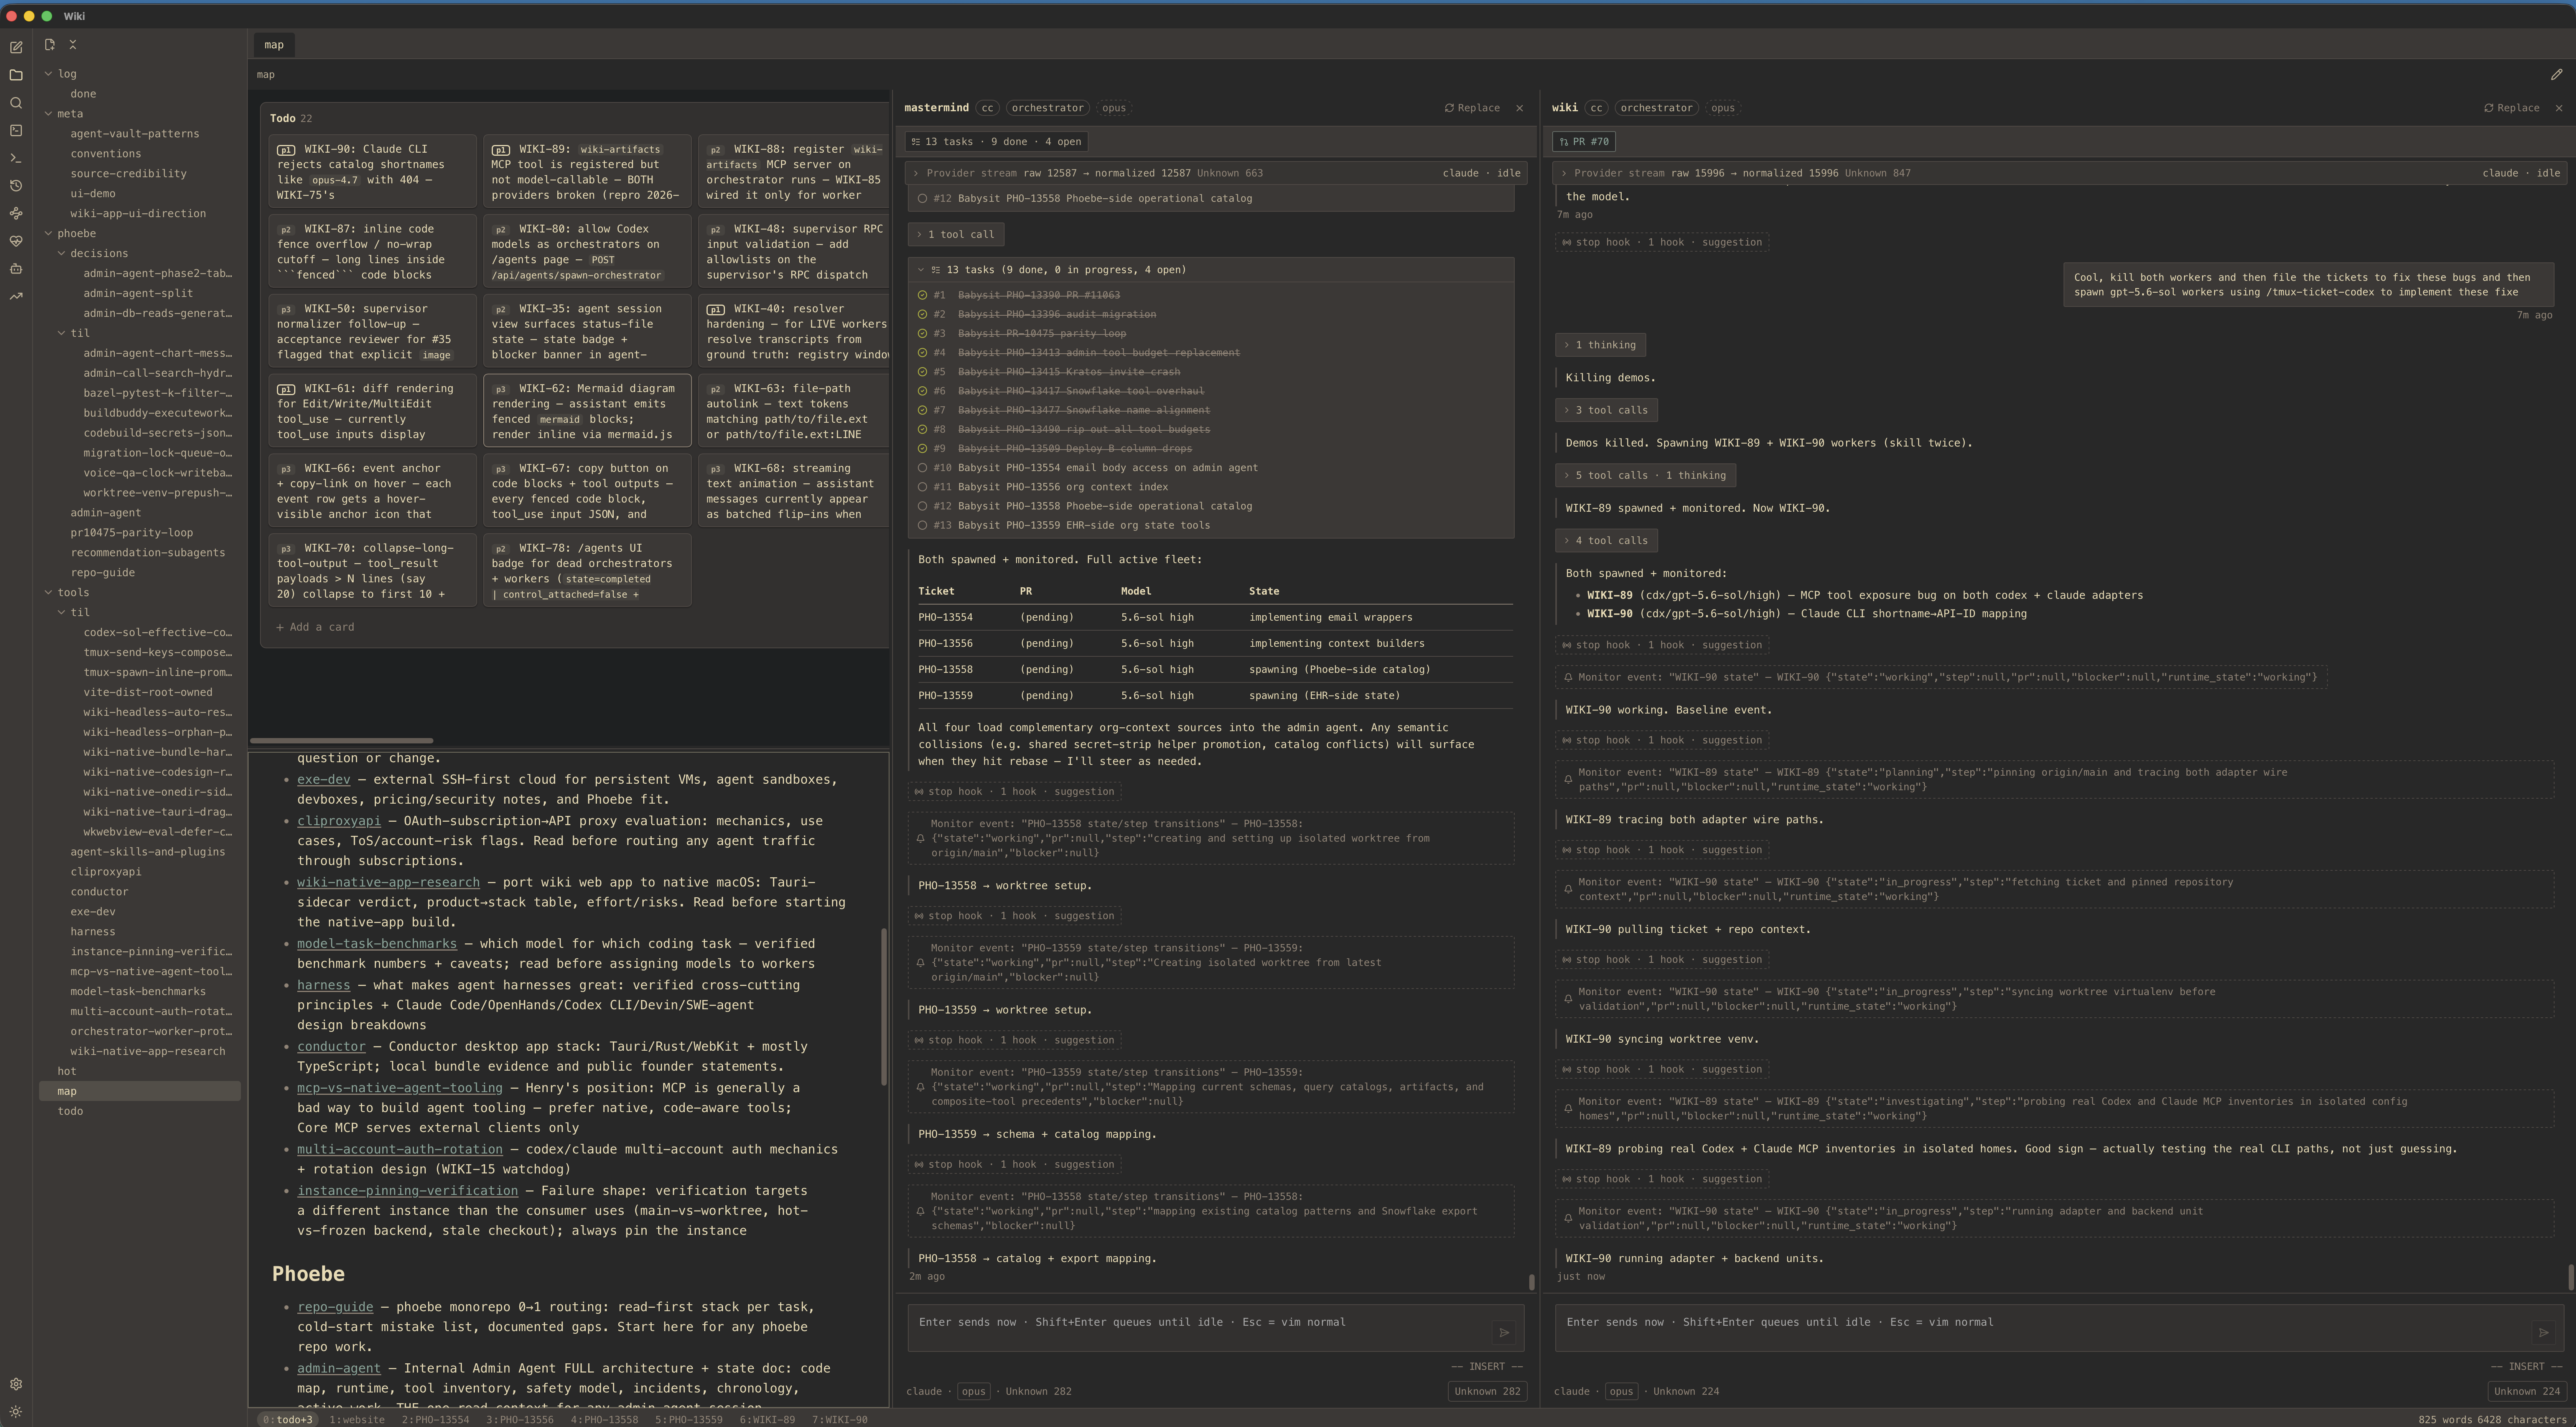The image size is (2576, 1427).
Task: Open the WIKI-62 Mermaid diagram card
Action: [x=587, y=410]
